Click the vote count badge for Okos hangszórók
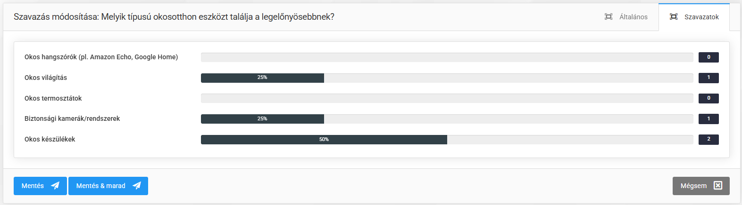This screenshot has height=205, width=742. click(708, 57)
